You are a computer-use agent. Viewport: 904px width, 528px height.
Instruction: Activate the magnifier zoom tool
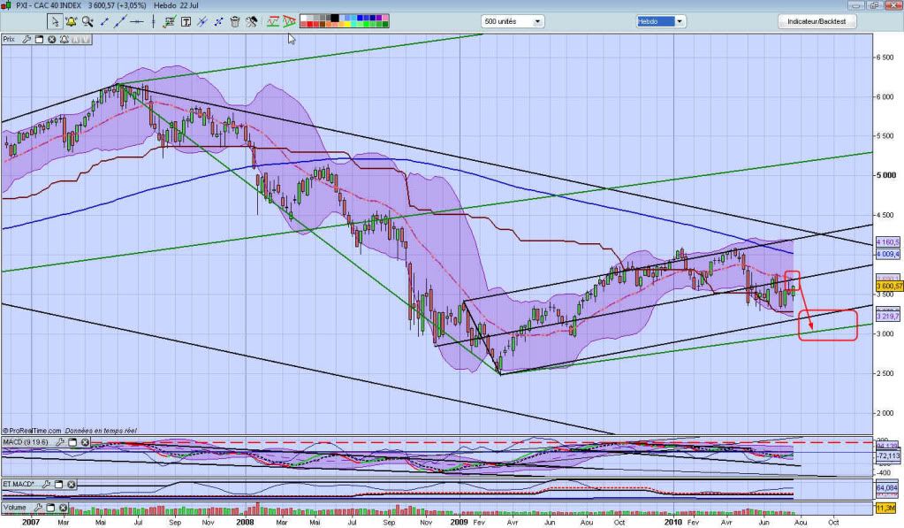(87, 21)
